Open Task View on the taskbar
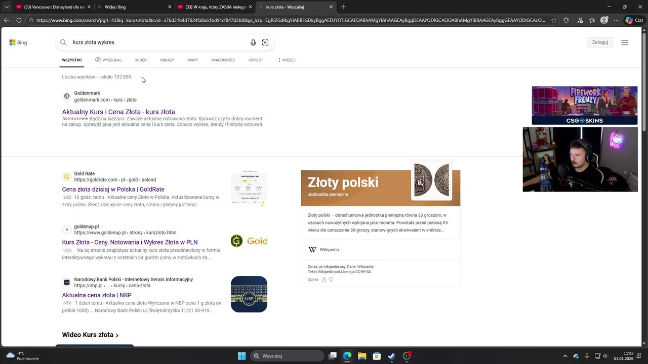The height and width of the screenshot is (364, 648). tap(333, 356)
